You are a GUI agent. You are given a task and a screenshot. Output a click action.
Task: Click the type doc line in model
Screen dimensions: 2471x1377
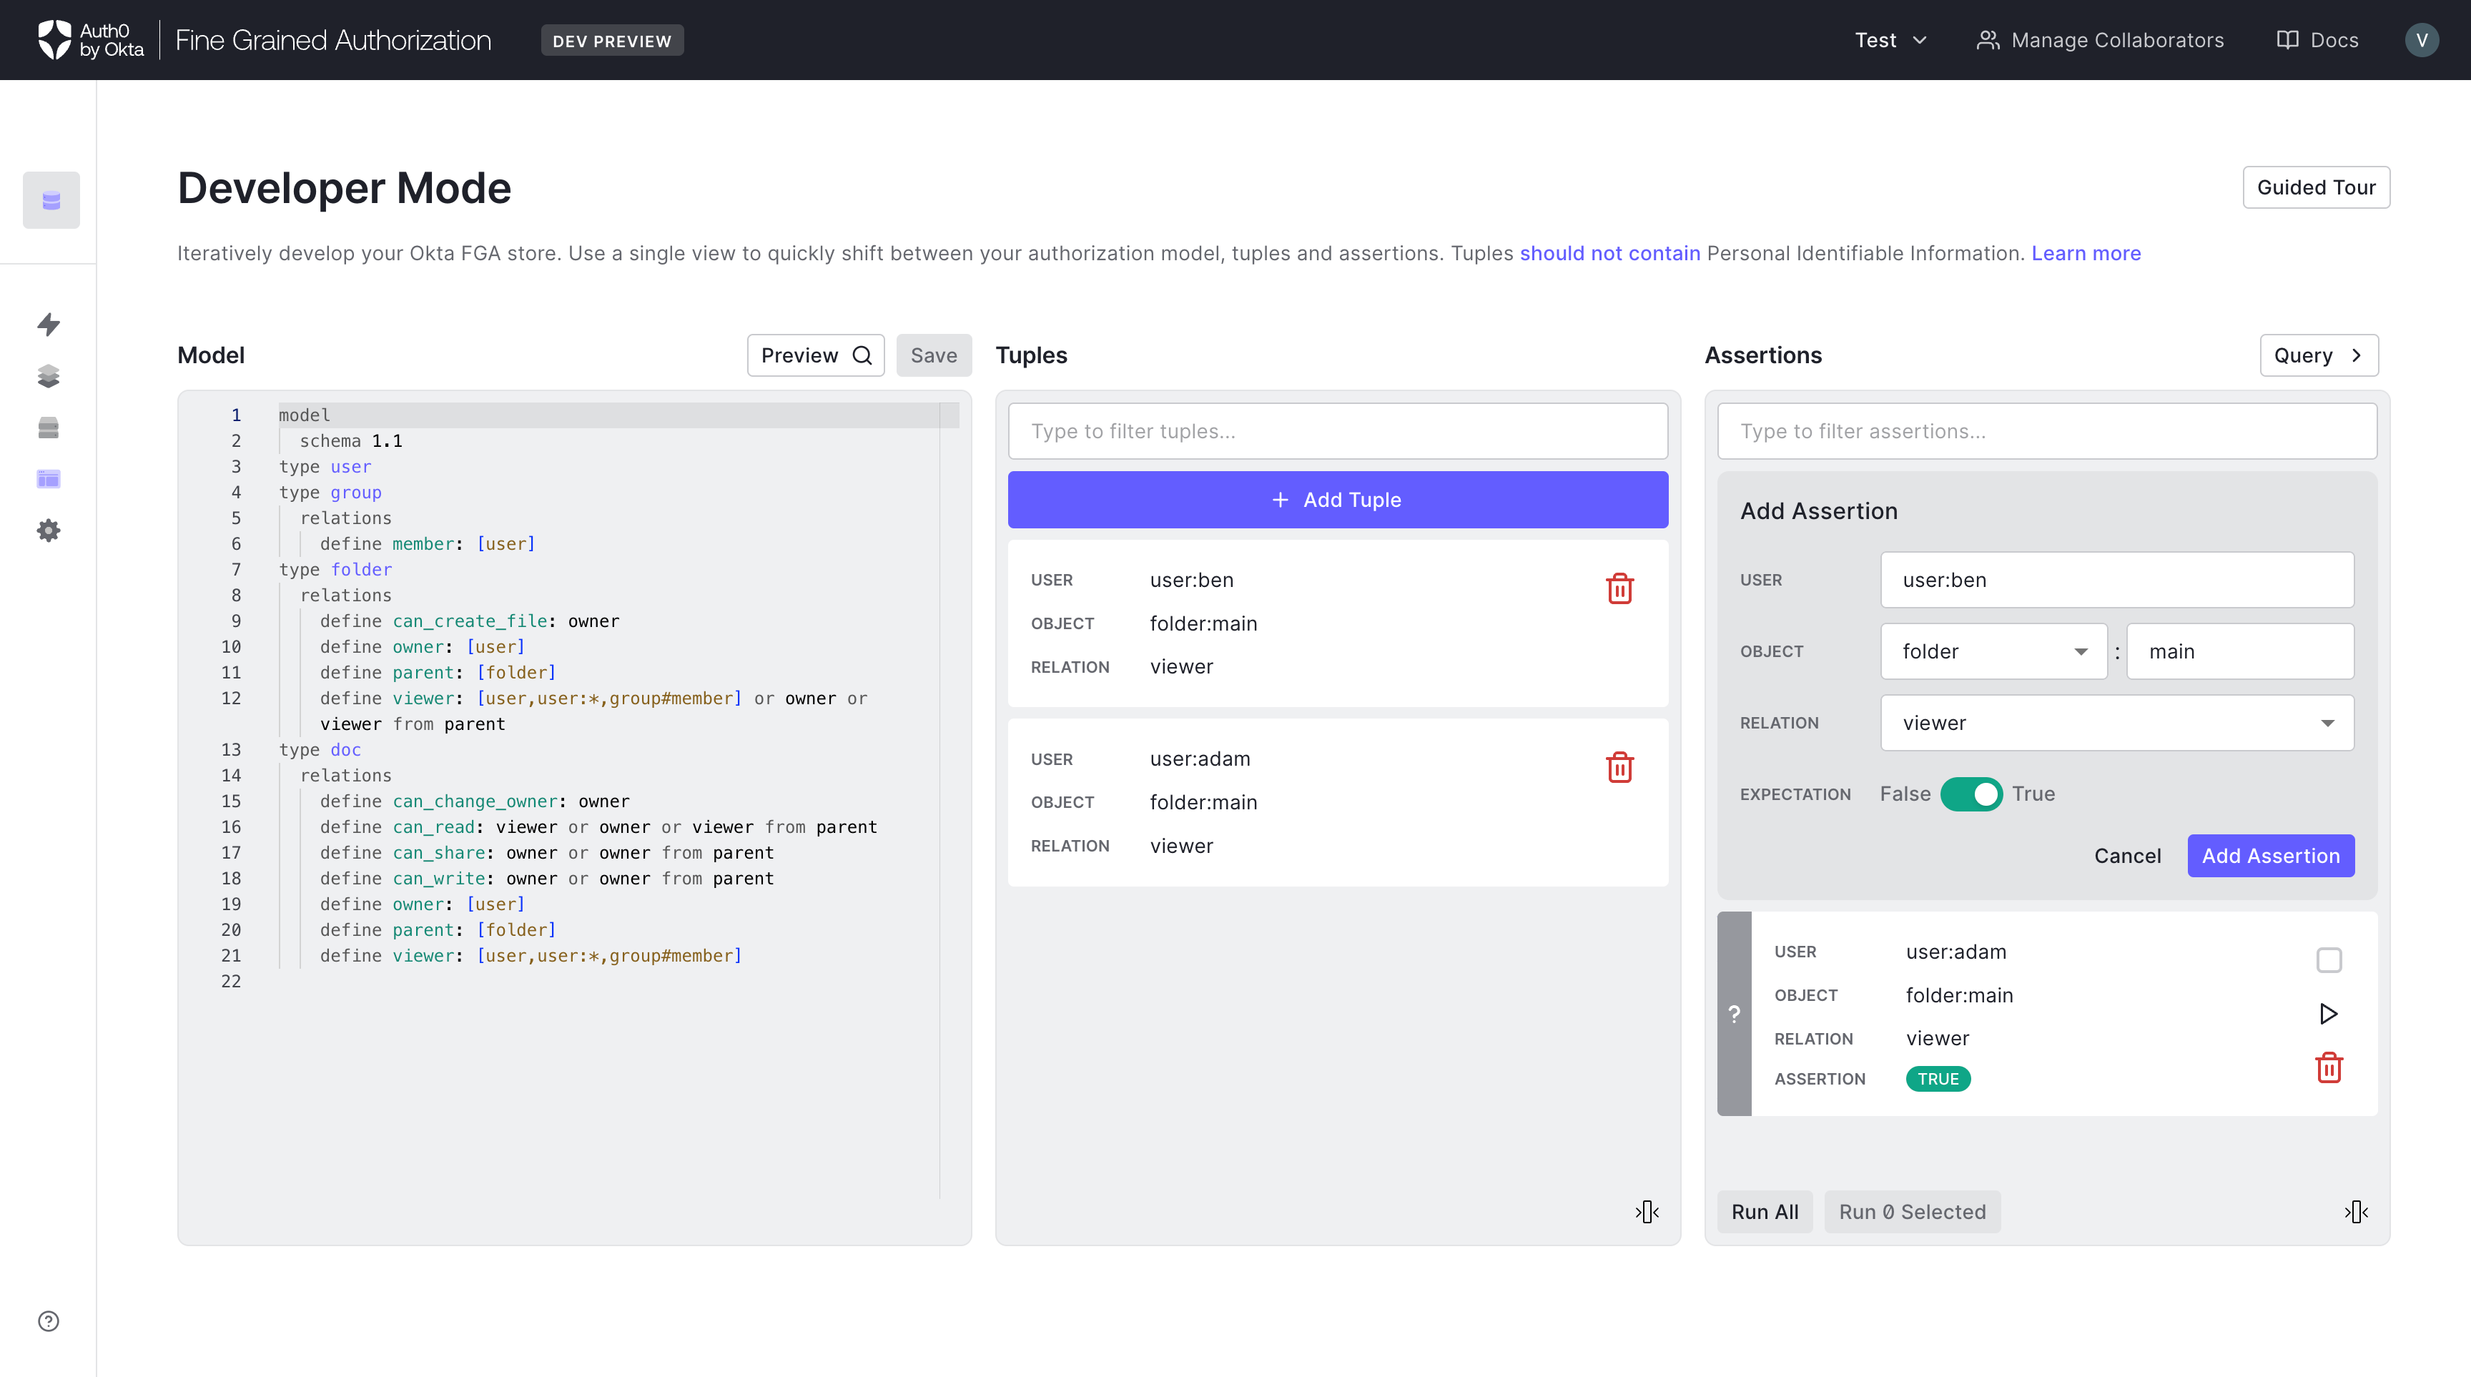(320, 750)
